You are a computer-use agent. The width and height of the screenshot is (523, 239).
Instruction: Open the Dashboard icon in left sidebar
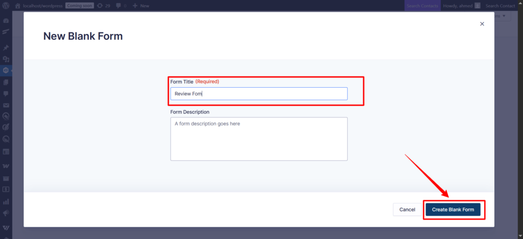coord(6,21)
